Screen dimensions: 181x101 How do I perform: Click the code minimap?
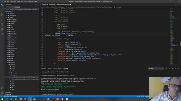point(174,37)
